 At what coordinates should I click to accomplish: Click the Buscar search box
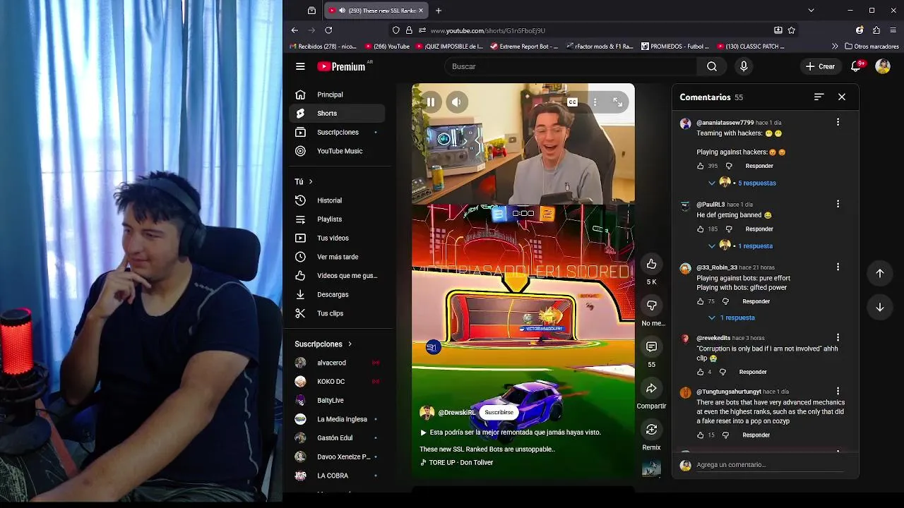(572, 66)
